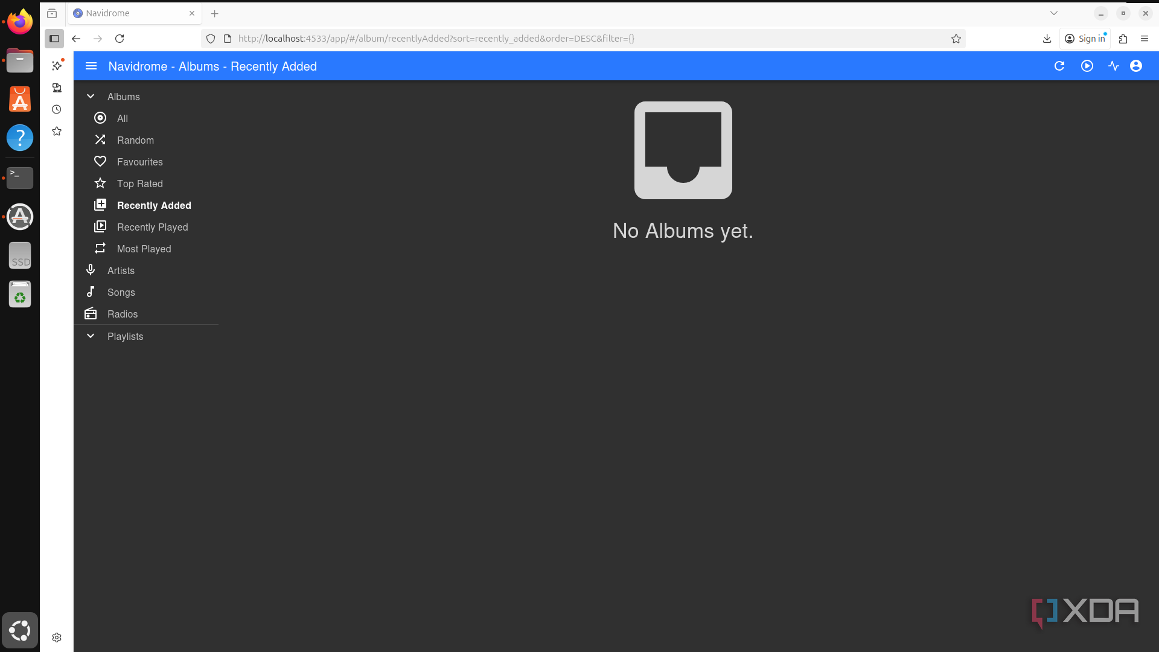Select the Random shuffle icon
This screenshot has height=652, width=1159.
pyautogui.click(x=100, y=140)
